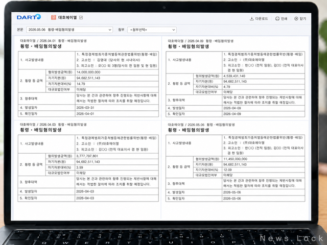The height and width of the screenshot is (245, 327).
Task: Click the DART logo
Action: coord(29,17)
